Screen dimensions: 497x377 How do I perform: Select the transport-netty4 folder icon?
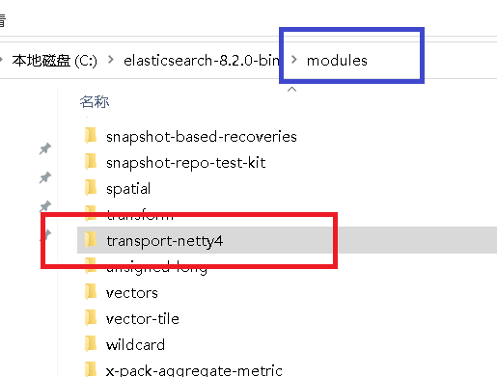click(91, 240)
